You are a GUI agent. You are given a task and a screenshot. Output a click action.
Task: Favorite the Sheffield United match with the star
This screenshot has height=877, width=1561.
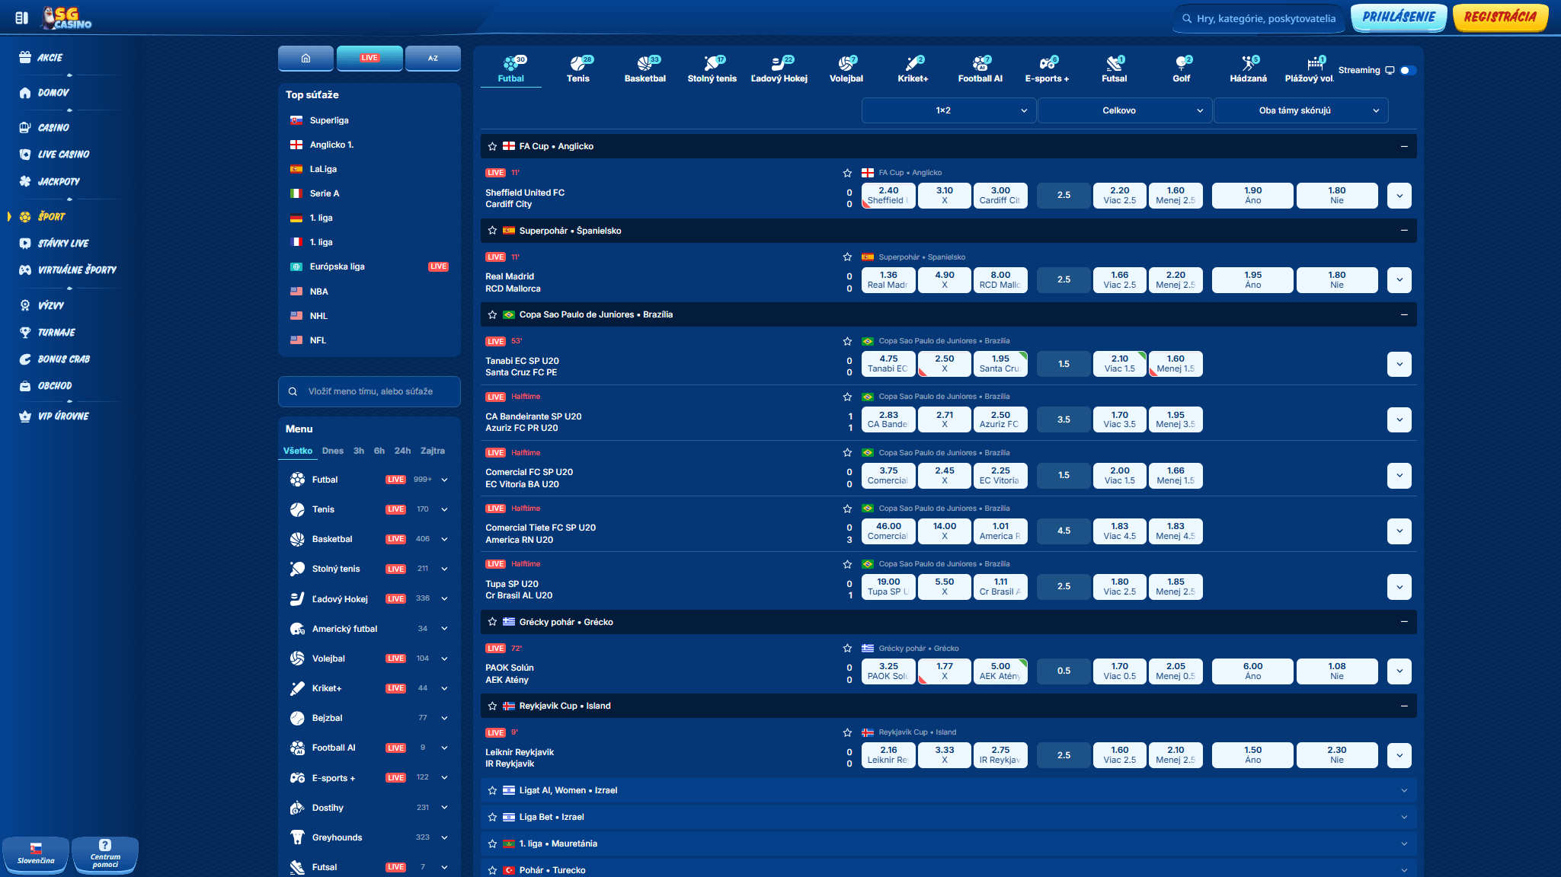point(846,173)
